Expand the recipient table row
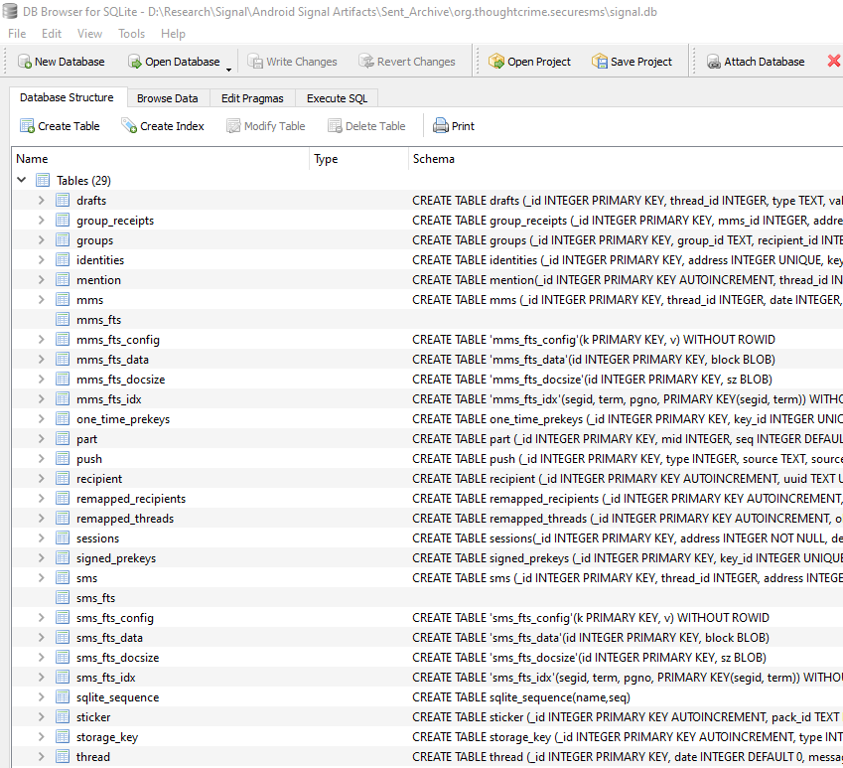 pos(42,478)
